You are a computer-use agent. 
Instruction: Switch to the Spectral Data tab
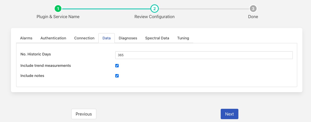click(x=157, y=38)
